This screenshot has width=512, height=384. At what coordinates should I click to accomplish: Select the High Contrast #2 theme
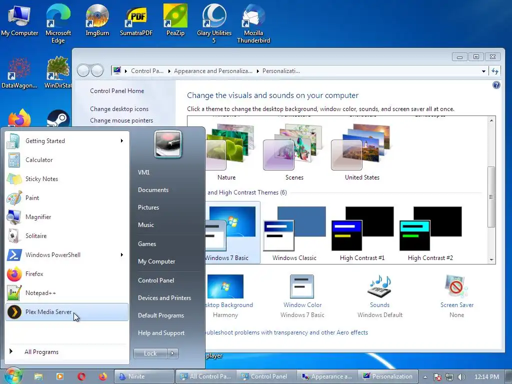pyautogui.click(x=430, y=233)
